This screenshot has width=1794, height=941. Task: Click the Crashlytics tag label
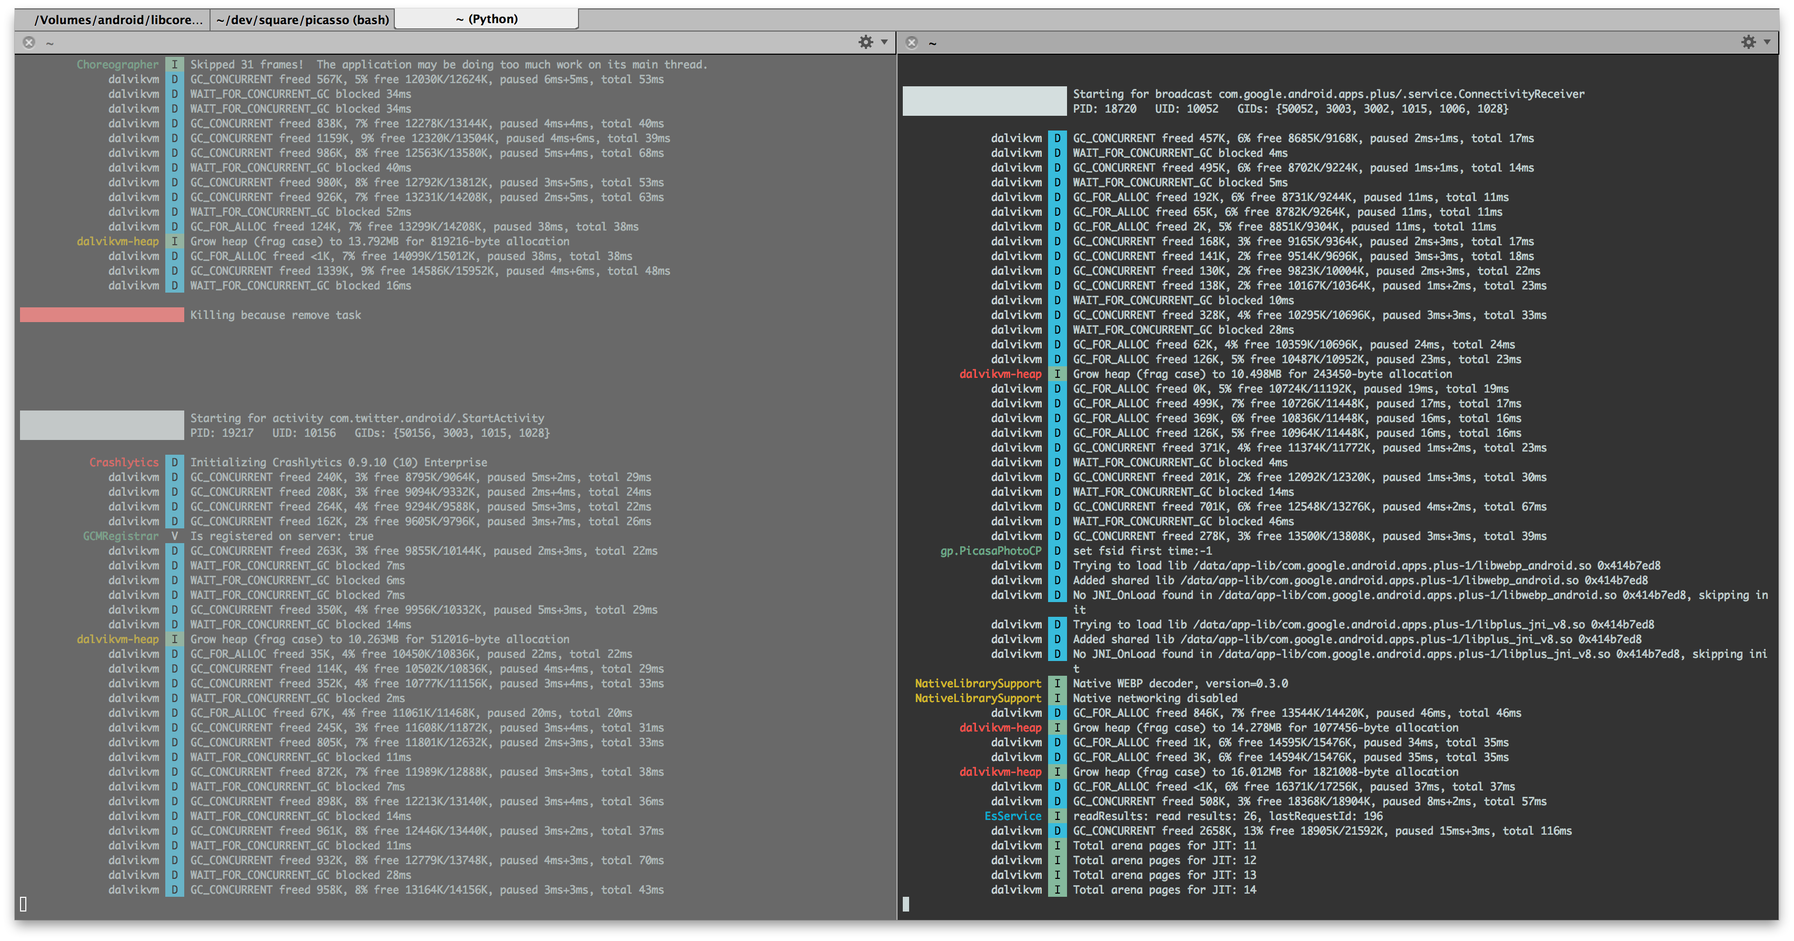click(x=124, y=463)
